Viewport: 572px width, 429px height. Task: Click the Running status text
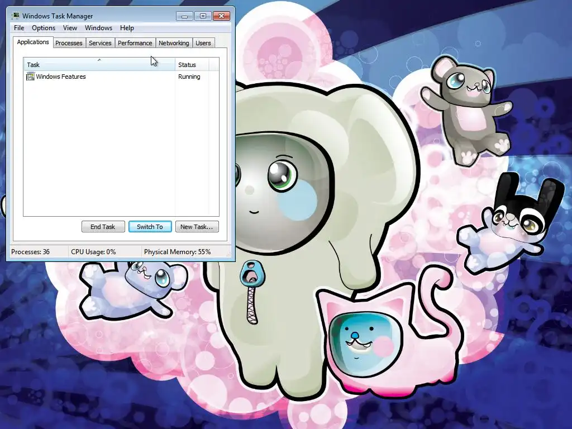[189, 77]
